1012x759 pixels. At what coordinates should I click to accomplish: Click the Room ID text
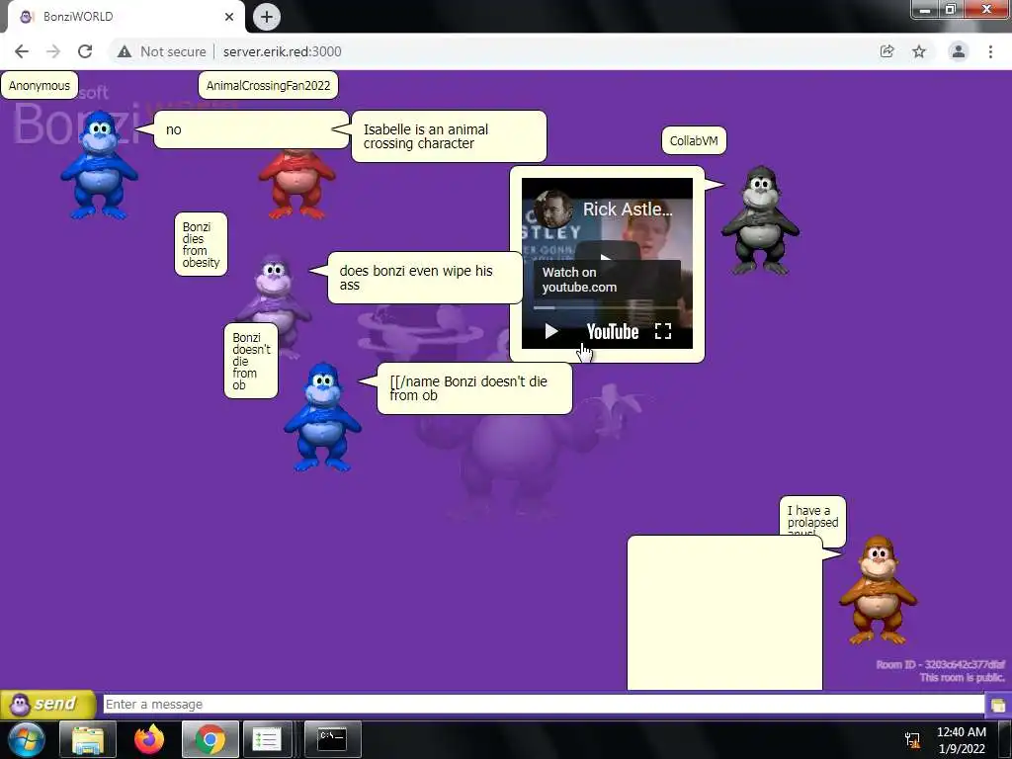pos(941,664)
